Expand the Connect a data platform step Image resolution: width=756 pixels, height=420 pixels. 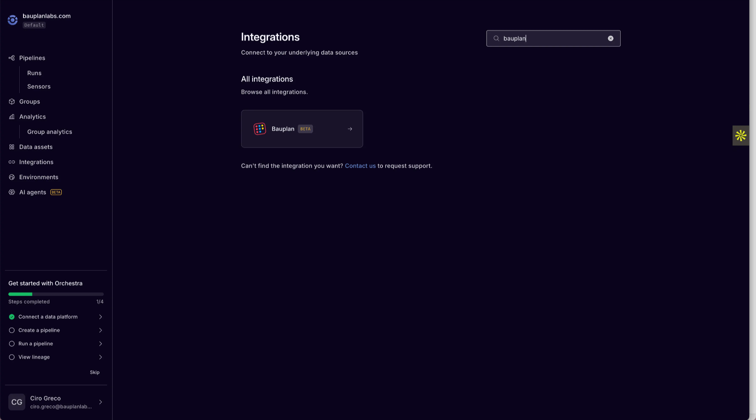pos(100,317)
